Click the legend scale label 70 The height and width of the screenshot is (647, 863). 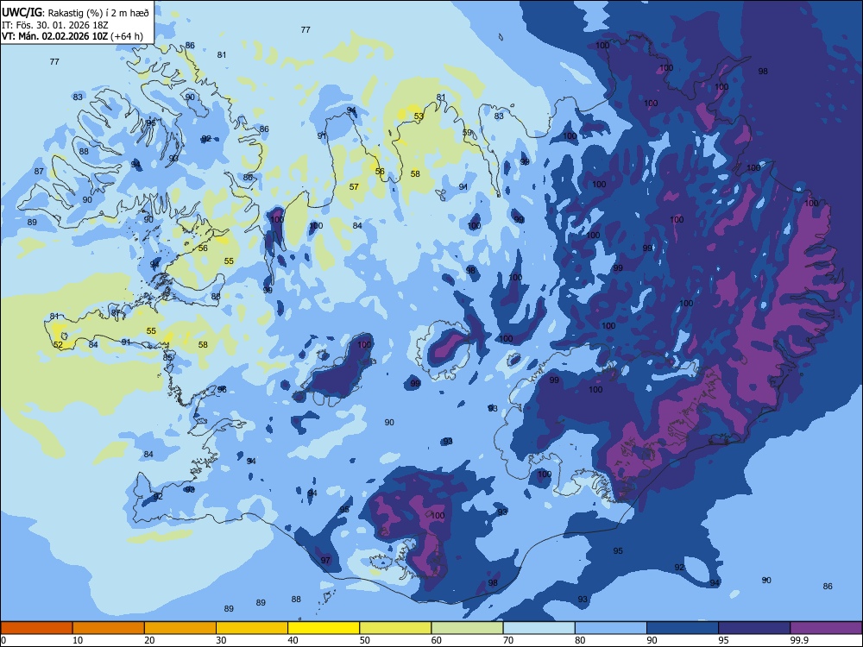[508, 640]
